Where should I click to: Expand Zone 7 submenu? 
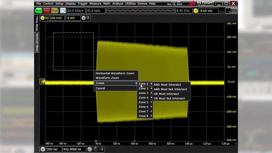click(x=145, y=111)
